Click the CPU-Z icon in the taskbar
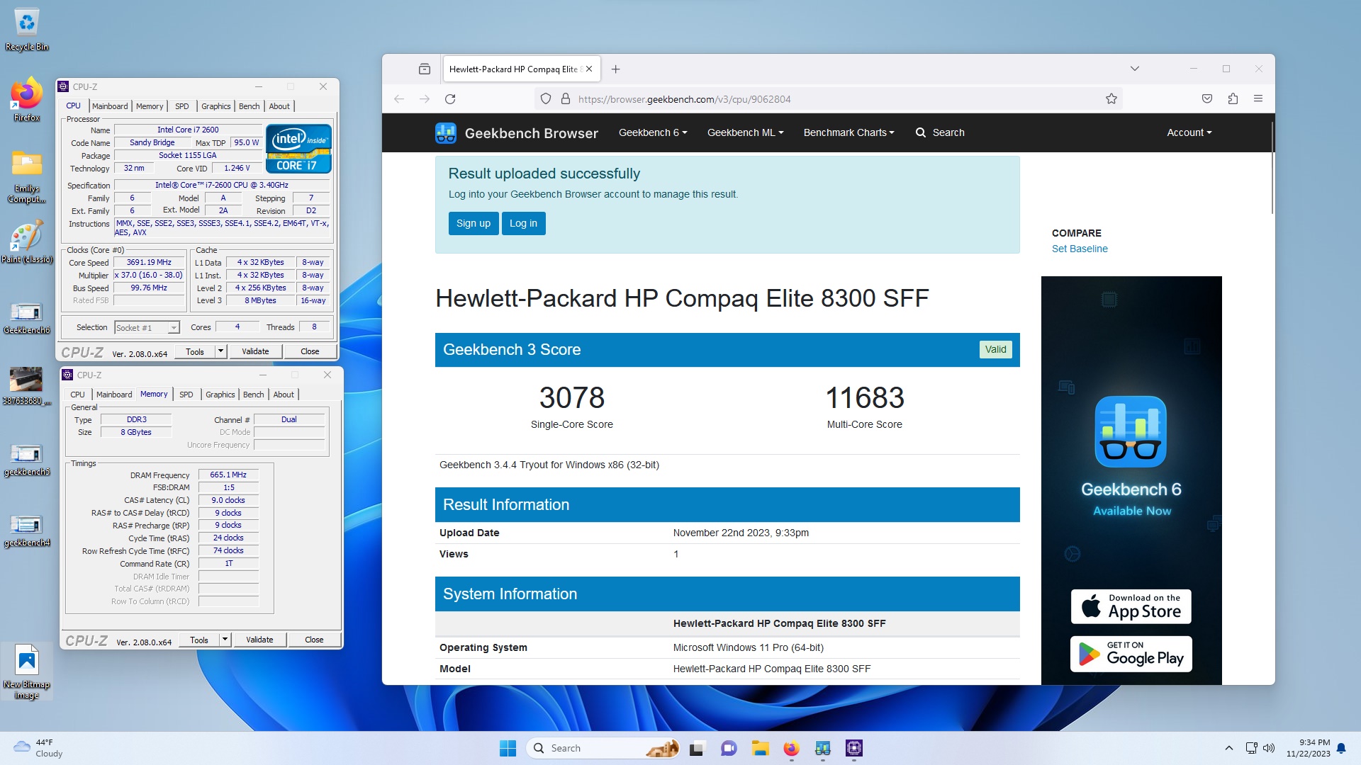Viewport: 1361px width, 765px height. pyautogui.click(x=854, y=748)
